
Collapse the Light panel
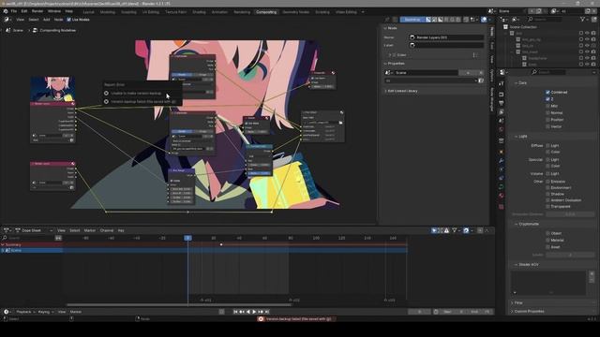coord(520,137)
